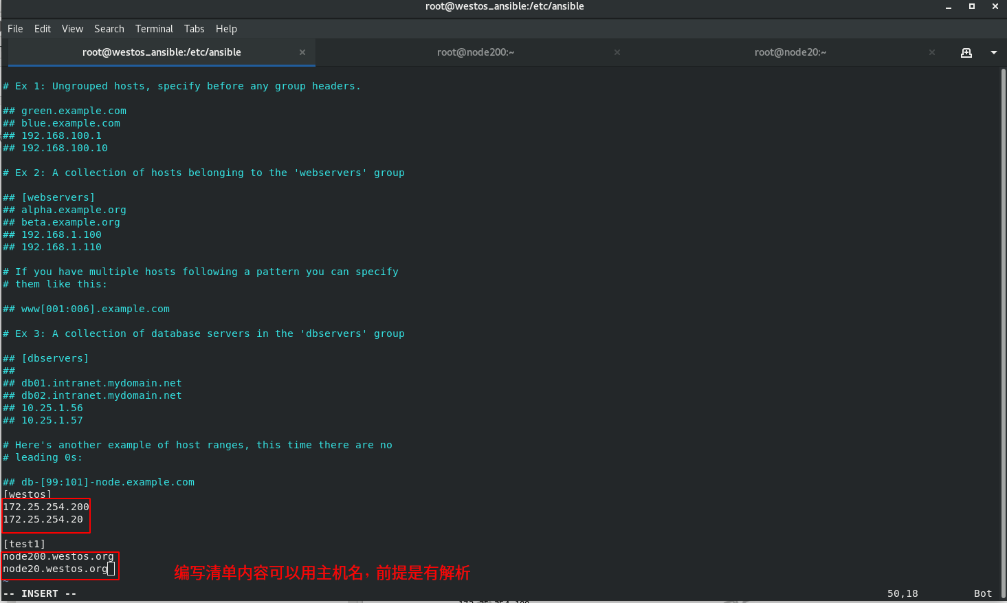Click the host entry node20.westos.org

pos(55,569)
